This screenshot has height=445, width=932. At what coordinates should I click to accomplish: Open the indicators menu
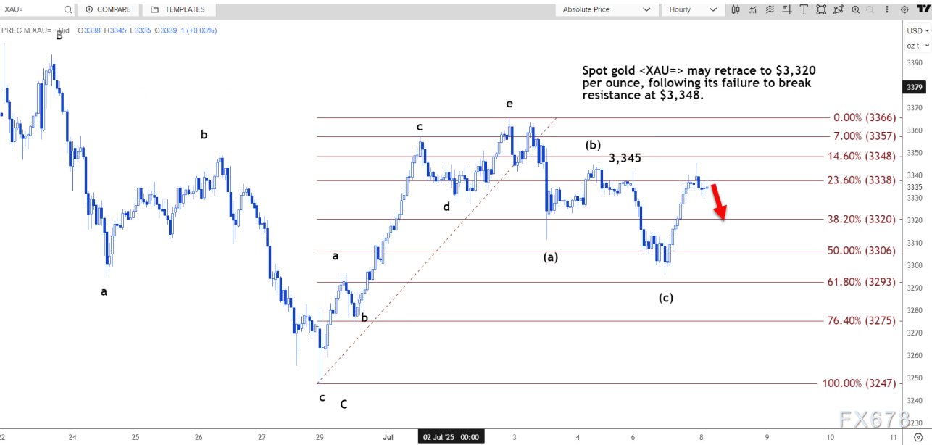(752, 9)
